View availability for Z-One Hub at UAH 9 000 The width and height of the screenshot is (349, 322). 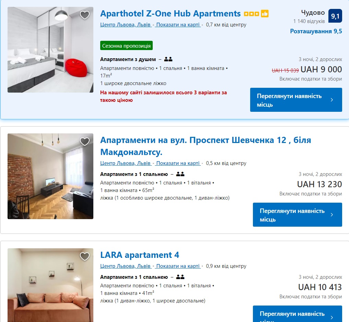tap(296, 100)
